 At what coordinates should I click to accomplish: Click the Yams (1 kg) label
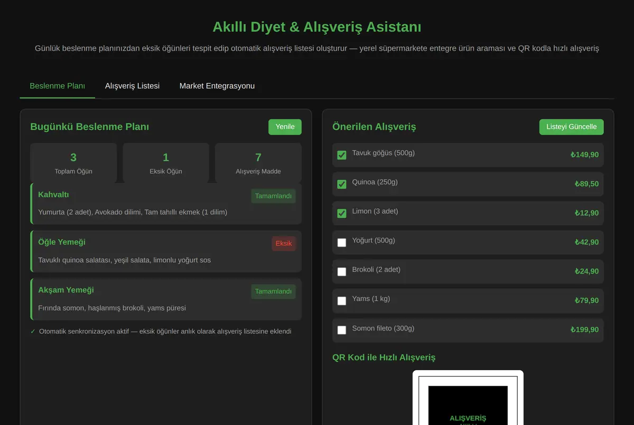[371, 298]
